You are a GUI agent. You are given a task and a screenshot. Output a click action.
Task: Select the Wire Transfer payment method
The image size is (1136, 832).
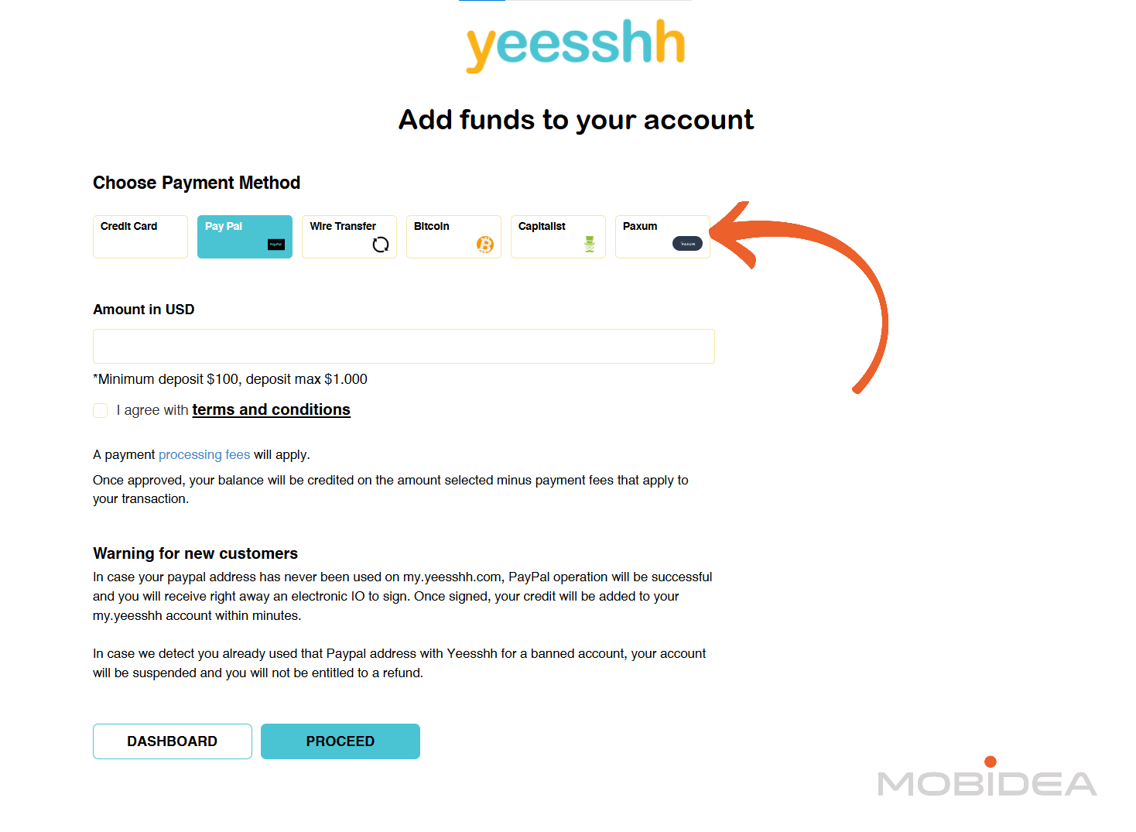(x=349, y=236)
